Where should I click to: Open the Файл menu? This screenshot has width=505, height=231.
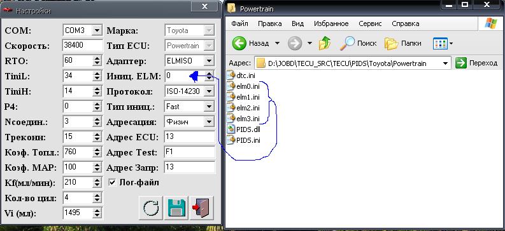pos(239,23)
